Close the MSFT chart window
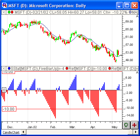The width and height of the screenshot is (140, 136). [x=134, y=5]
